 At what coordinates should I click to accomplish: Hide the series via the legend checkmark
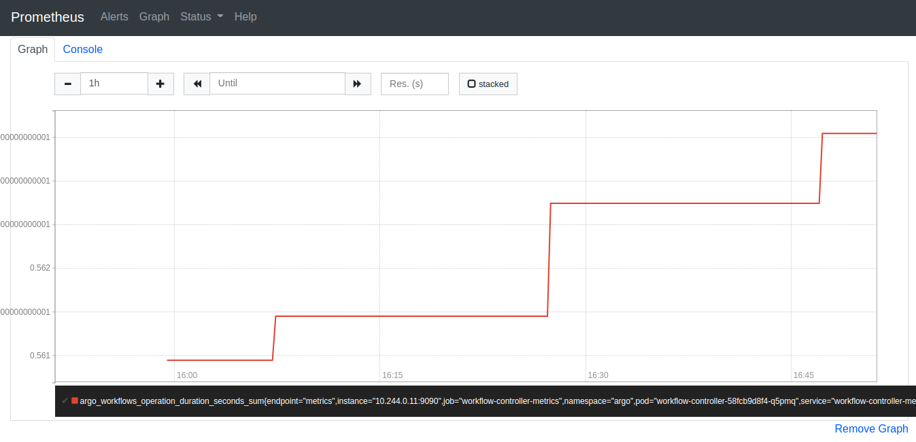coord(65,401)
